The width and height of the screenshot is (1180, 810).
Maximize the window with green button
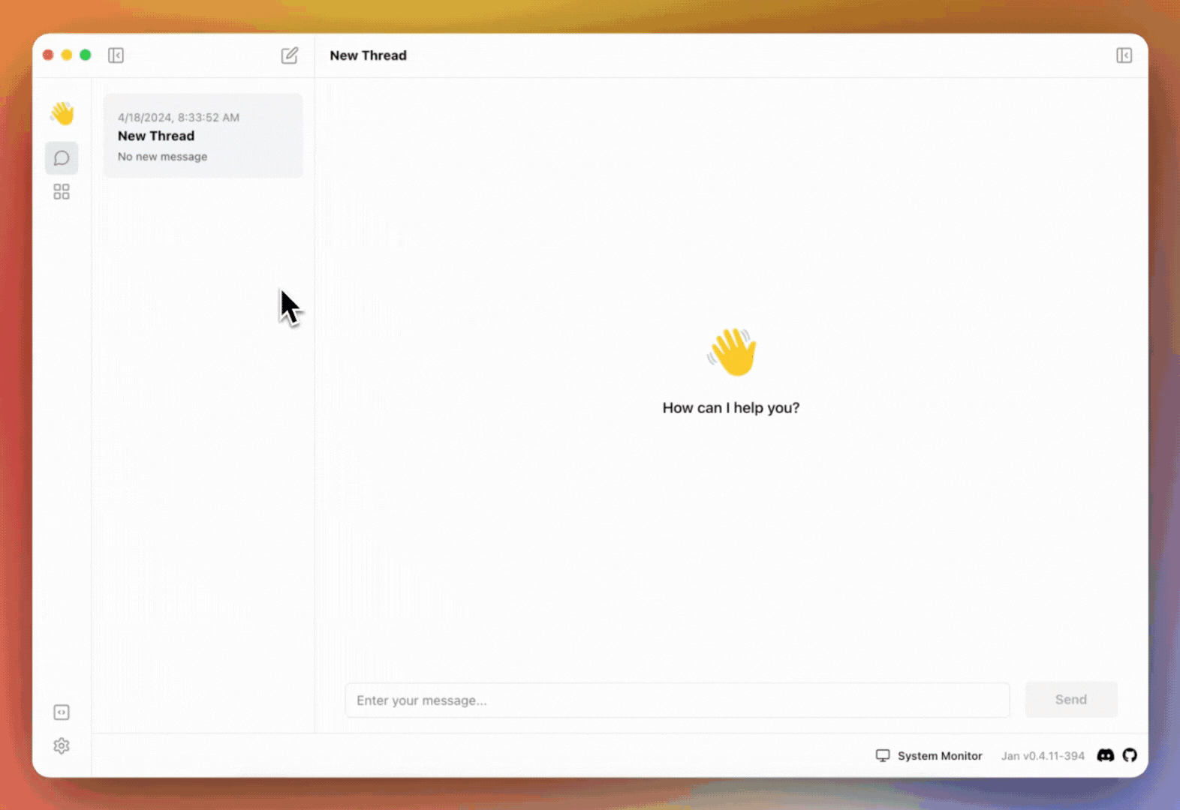[x=86, y=55]
